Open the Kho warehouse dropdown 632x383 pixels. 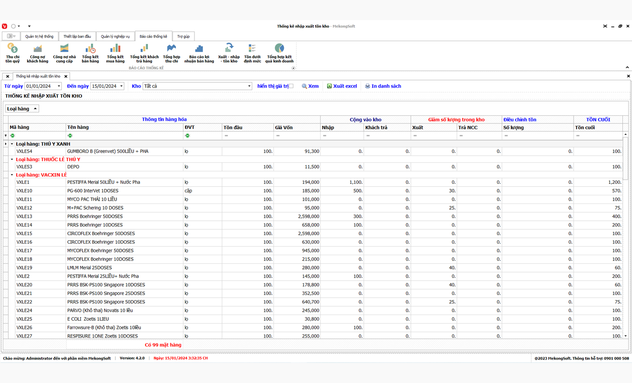pyautogui.click(x=249, y=86)
